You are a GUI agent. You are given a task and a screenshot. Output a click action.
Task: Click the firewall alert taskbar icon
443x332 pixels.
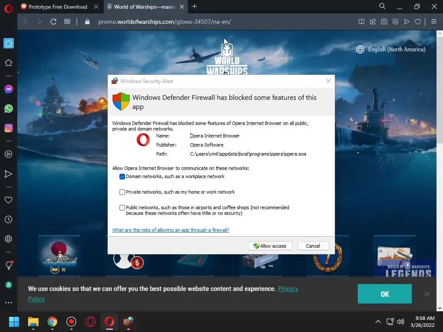click(128, 322)
